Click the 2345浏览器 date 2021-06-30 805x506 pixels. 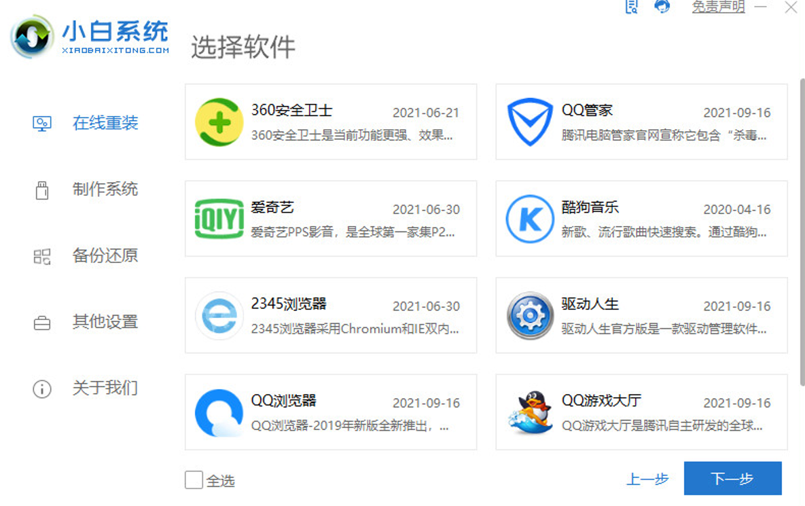tap(426, 306)
